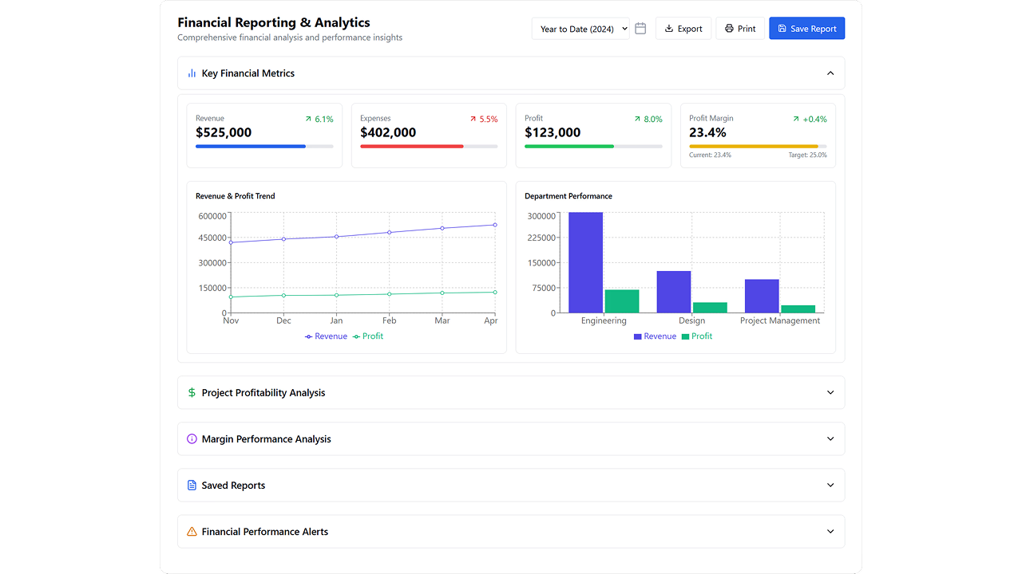Click the Export button
1022x574 pixels.
[x=683, y=29]
